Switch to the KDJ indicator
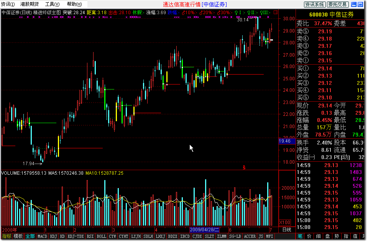Screen dimensions: 368x242 (54, 236)
